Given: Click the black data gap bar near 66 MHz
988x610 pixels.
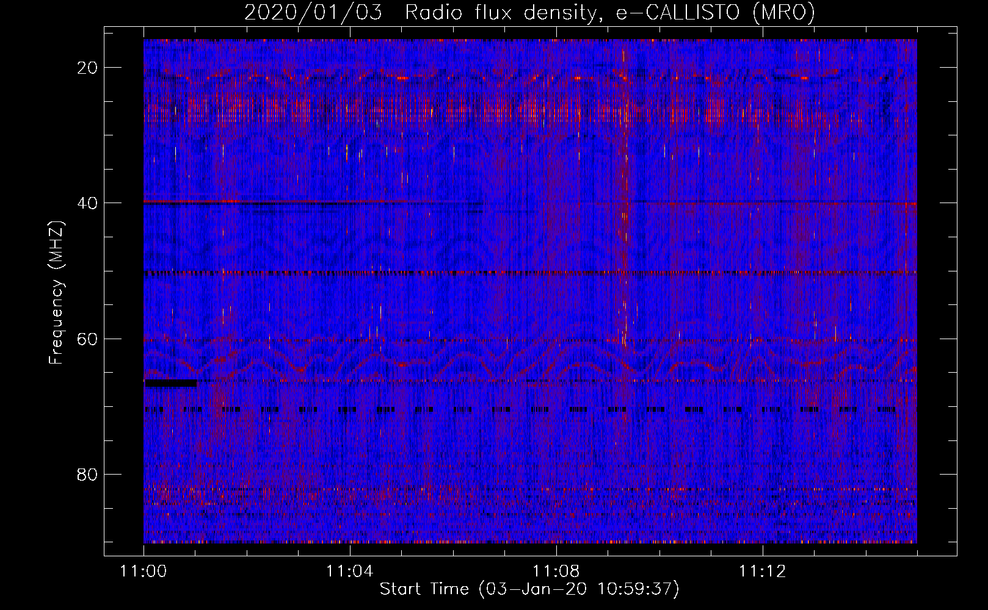Looking at the screenshot, I should click(170, 383).
